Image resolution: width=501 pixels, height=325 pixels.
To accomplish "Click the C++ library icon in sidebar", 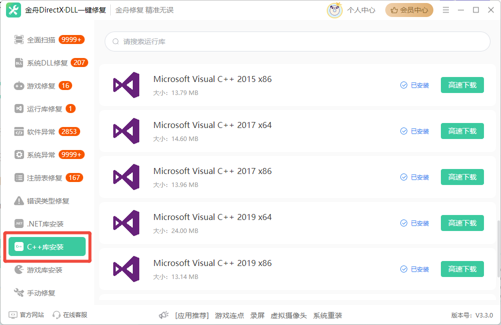I will click(19, 246).
